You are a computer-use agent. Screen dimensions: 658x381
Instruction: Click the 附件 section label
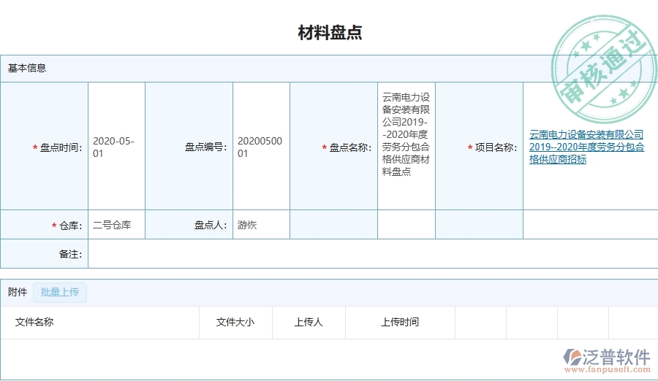[18, 292]
